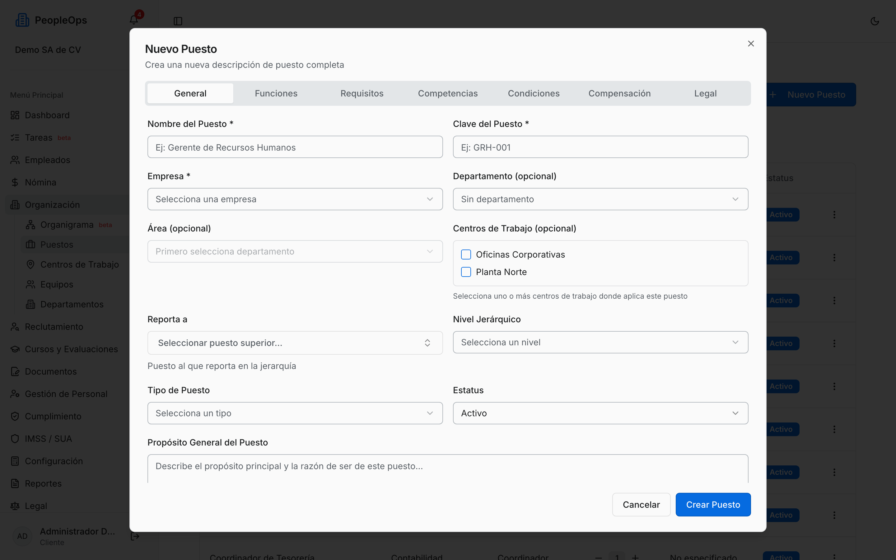Switch to the Funciones tab

tap(276, 93)
